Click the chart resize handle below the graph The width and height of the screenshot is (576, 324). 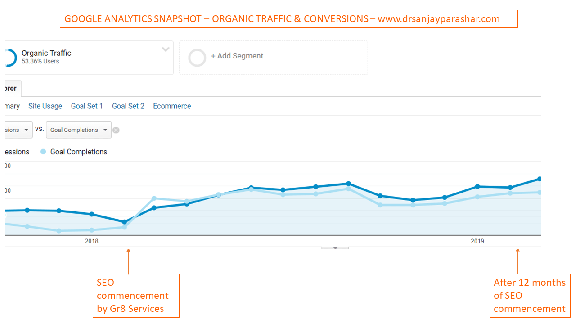(x=335, y=247)
